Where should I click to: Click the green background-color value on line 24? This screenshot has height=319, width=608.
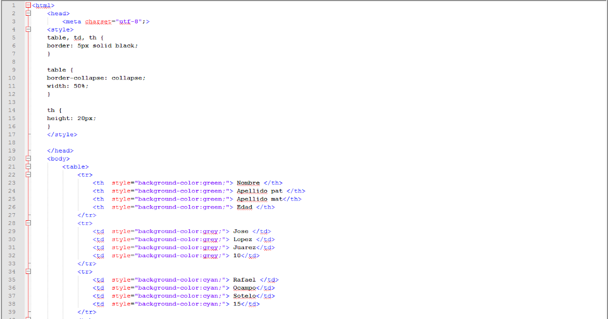pos(213,191)
